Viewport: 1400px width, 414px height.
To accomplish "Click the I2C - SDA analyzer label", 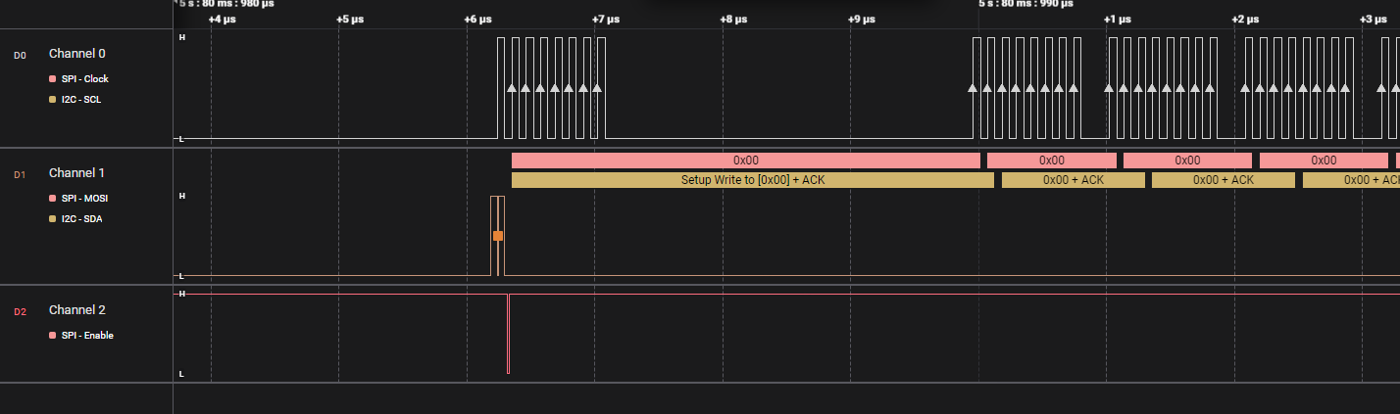I will (x=81, y=218).
